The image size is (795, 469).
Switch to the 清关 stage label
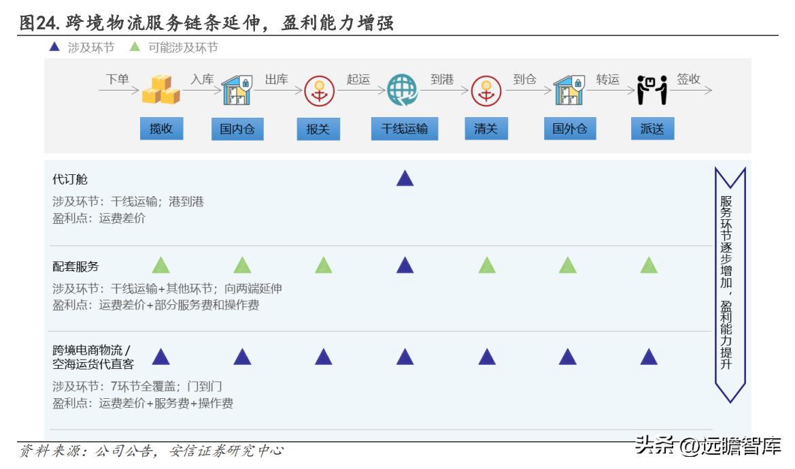point(488,129)
